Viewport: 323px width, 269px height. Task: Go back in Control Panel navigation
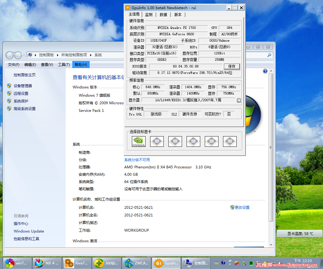click(9, 55)
